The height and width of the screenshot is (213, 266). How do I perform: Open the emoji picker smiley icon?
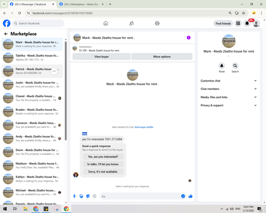point(183,196)
